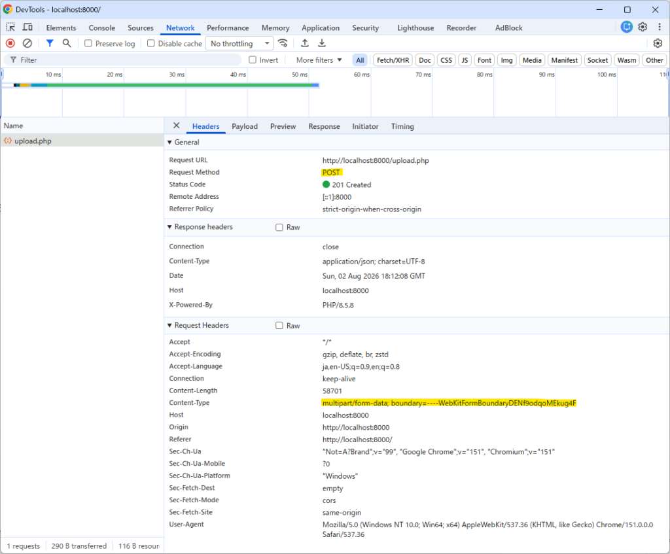Image resolution: width=670 pixels, height=554 pixels.
Task: Open the Recorder panel
Action: [461, 27]
